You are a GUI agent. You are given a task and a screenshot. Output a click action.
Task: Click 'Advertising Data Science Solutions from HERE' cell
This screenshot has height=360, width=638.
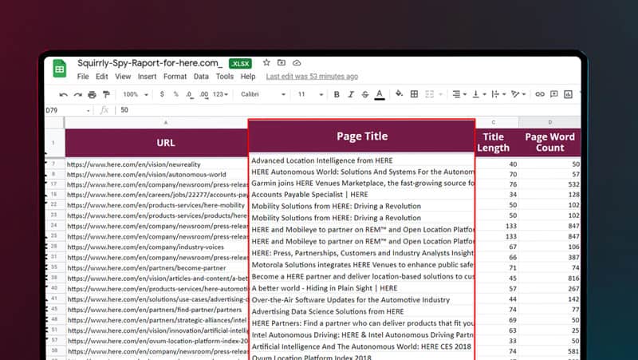click(362, 311)
